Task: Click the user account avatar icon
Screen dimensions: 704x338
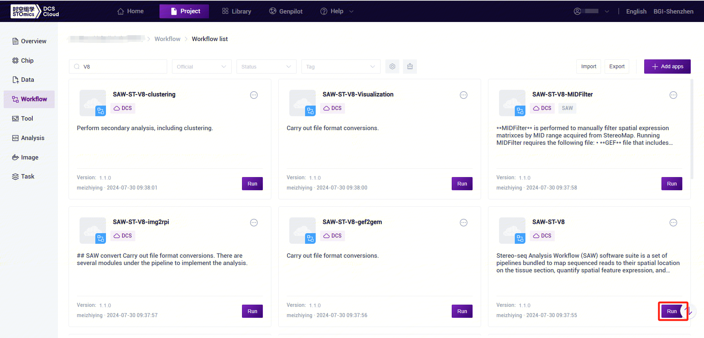Action: 577,11
